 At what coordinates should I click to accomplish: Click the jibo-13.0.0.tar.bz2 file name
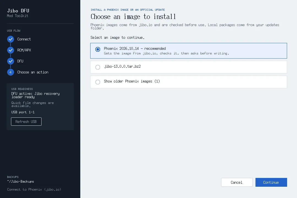coord(122,67)
